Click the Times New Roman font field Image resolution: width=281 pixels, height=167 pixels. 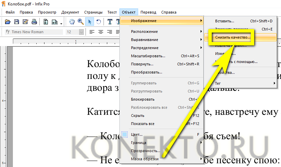(x=37, y=32)
